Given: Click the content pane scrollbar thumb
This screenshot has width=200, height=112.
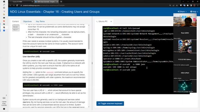Looking at the screenshot, I should click(89, 41).
